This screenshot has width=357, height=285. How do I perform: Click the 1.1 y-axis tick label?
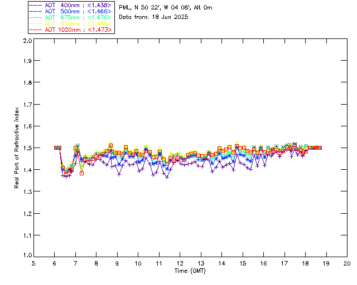27,235
